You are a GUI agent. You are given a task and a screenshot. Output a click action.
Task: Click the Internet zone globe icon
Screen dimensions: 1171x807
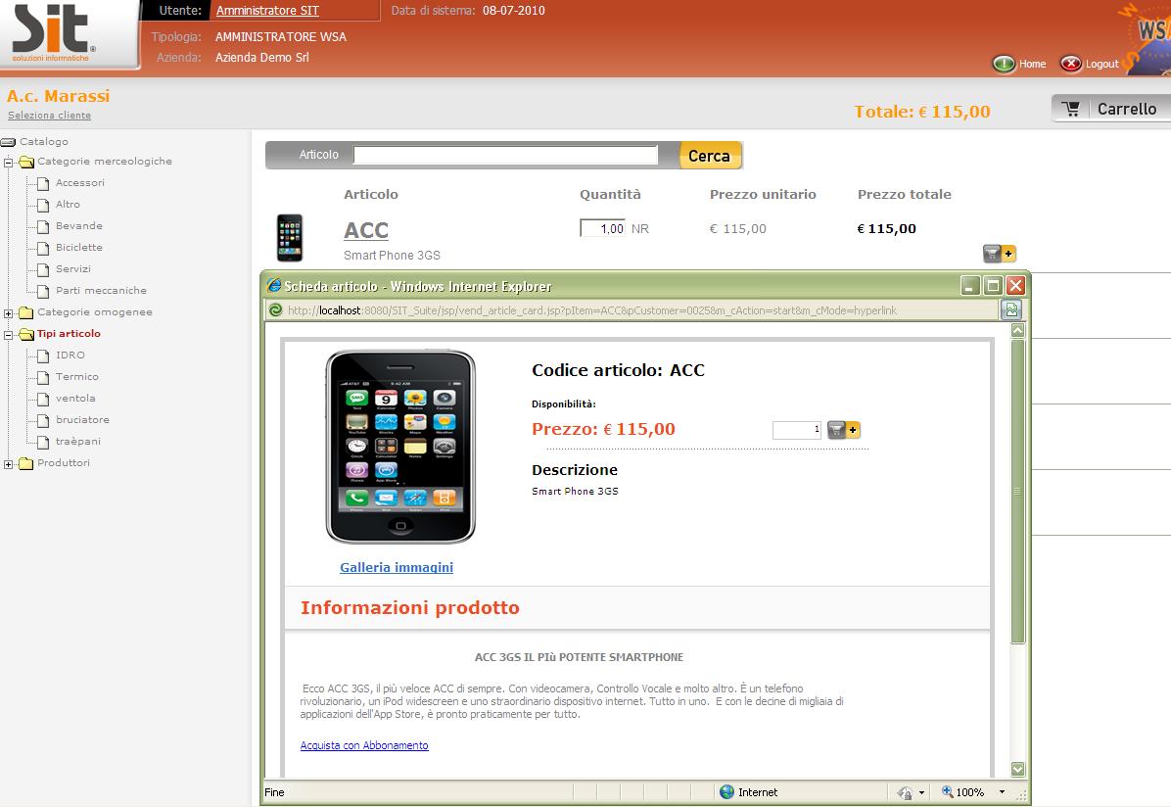coord(726,792)
